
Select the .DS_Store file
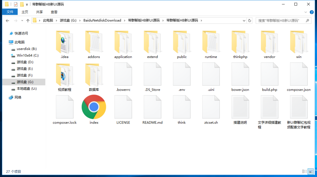tap(152, 77)
